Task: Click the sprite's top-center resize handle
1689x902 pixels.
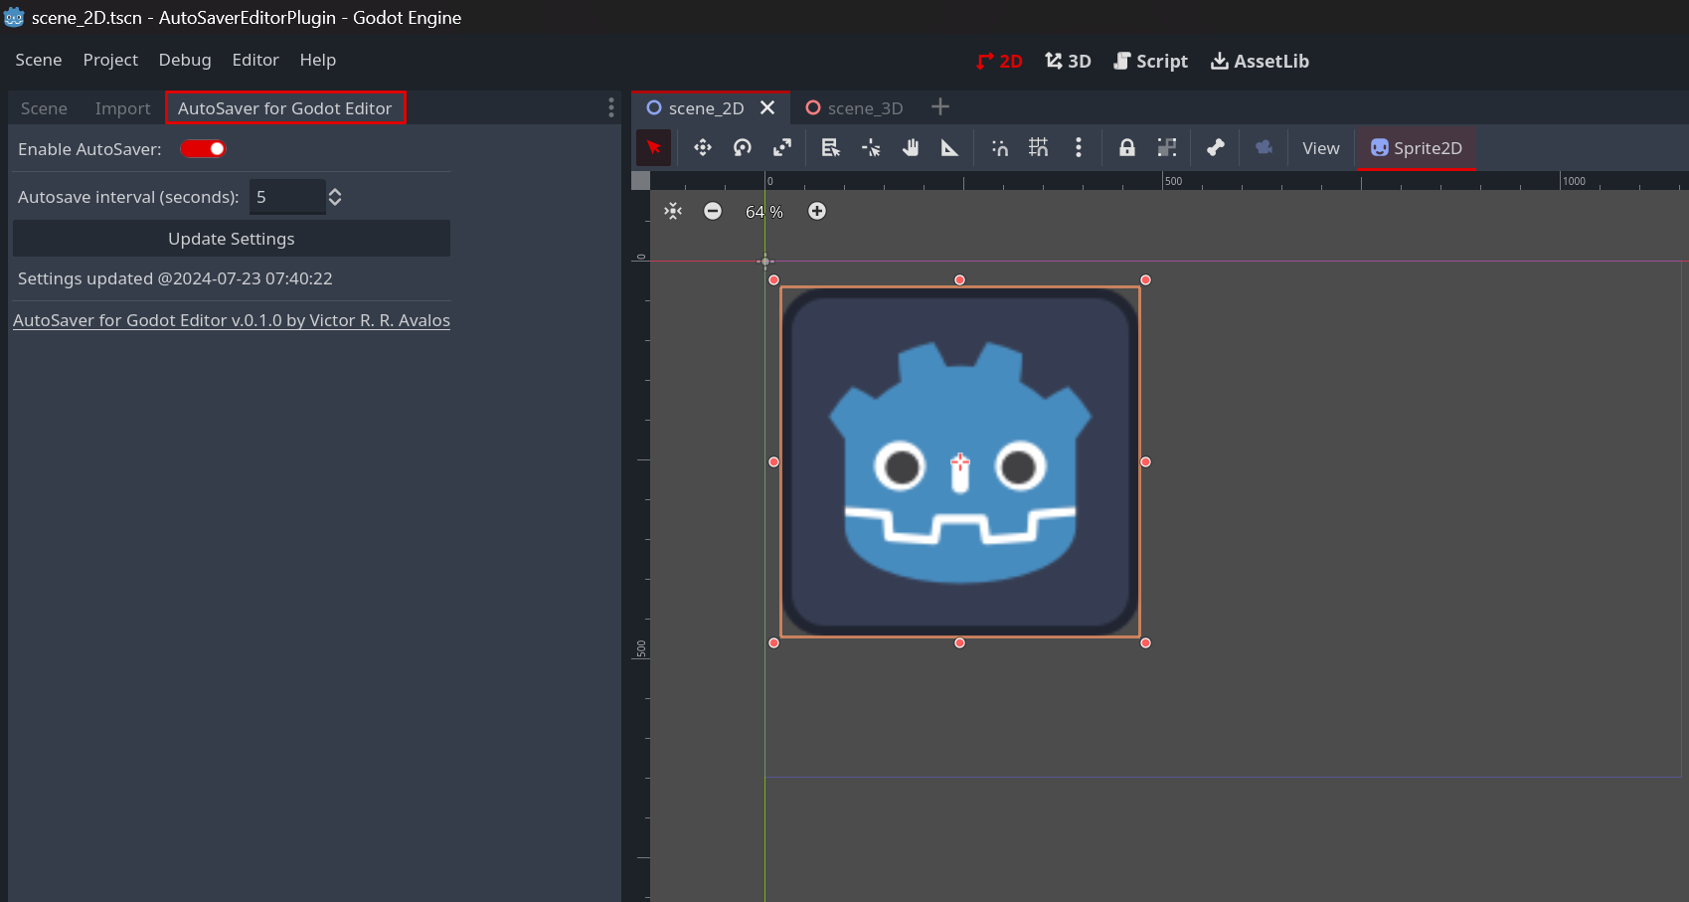Action: click(x=960, y=279)
